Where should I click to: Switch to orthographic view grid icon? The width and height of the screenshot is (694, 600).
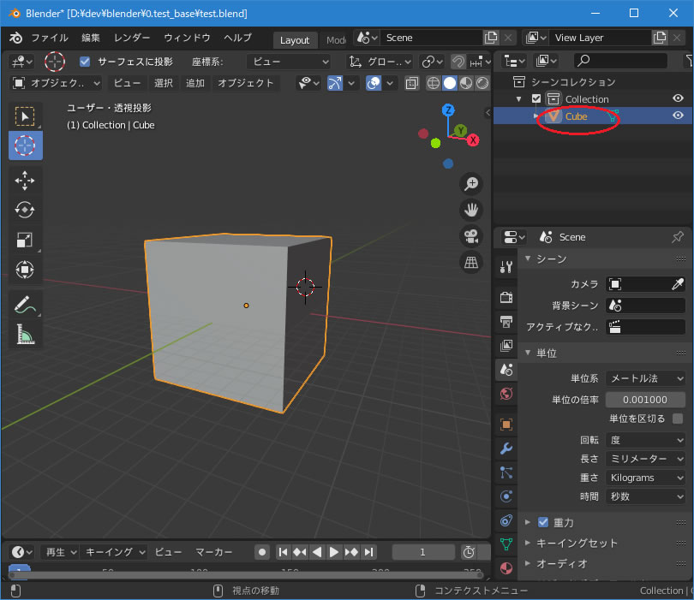[470, 262]
